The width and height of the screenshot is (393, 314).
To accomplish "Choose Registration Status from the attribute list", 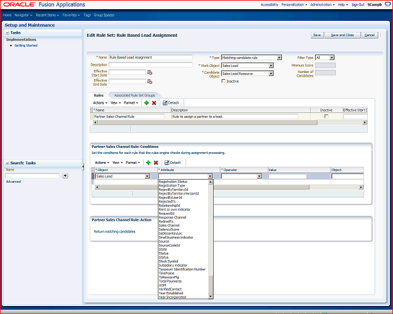I will (x=173, y=182).
